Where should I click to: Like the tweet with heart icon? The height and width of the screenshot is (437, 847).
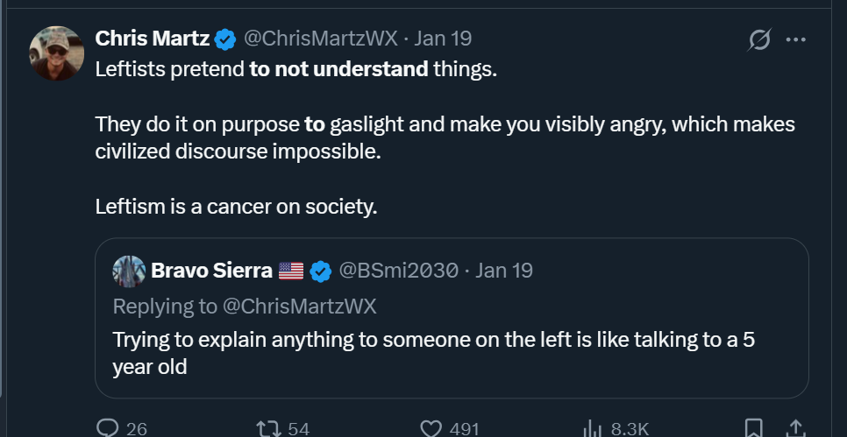click(x=431, y=427)
